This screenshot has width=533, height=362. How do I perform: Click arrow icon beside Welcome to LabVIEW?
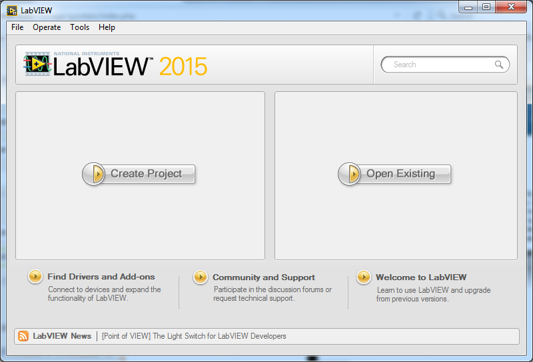364,277
